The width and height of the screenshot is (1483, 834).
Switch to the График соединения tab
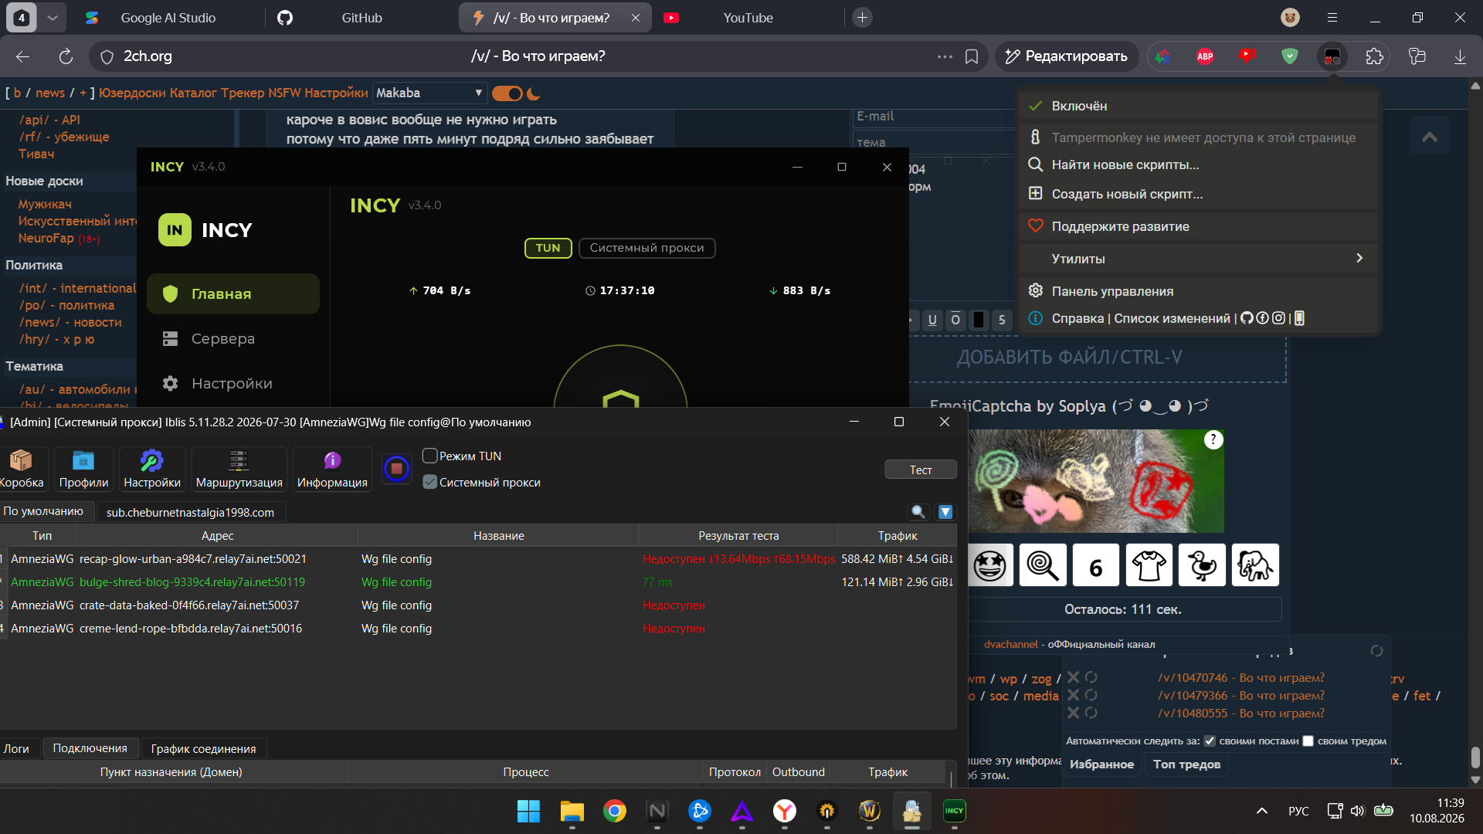tap(203, 748)
